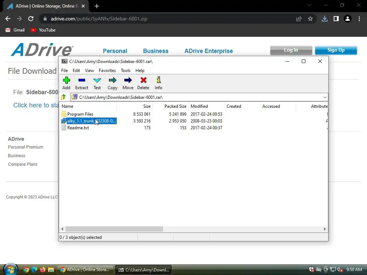This screenshot has height=275, width=367.
Task: Open Windows Start button
Action: (10, 269)
